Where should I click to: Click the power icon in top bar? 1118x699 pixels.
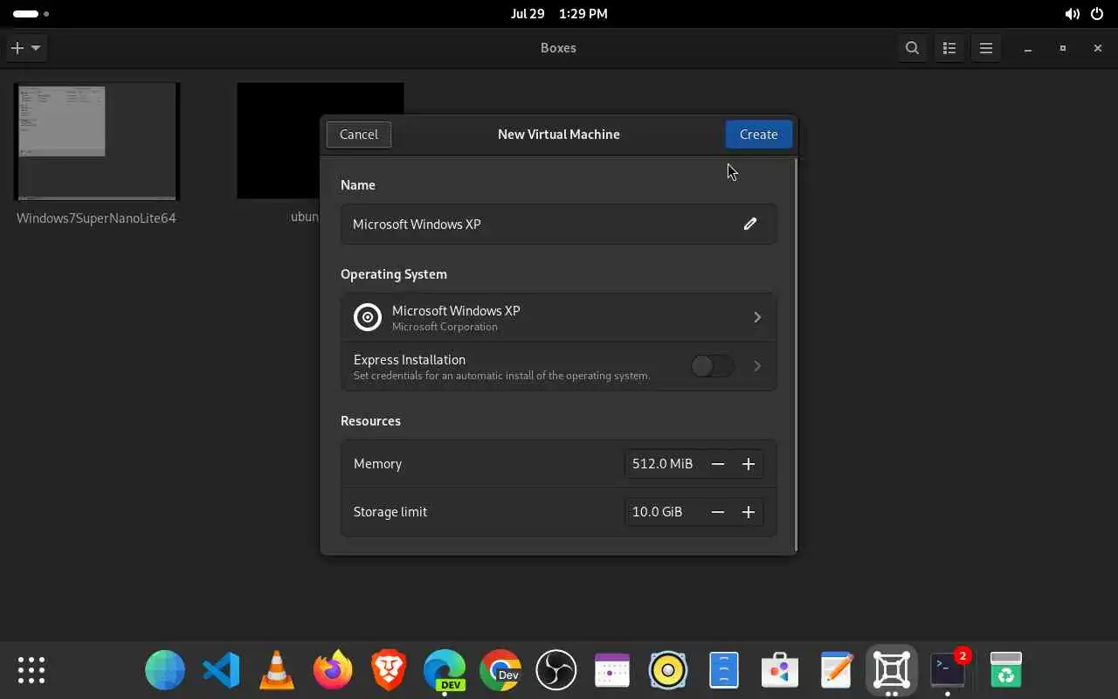(x=1097, y=14)
